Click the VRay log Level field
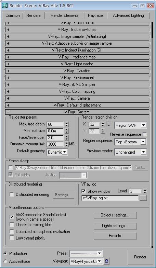 [x=135, y=191]
